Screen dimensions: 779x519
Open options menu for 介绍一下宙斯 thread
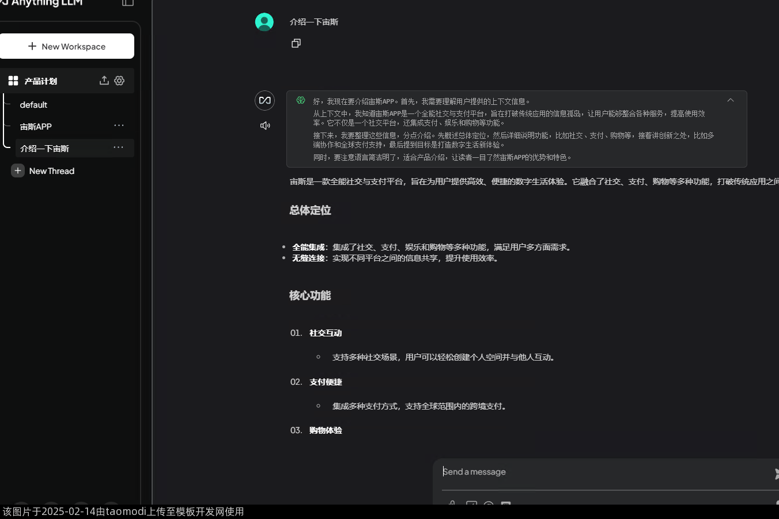[119, 147]
